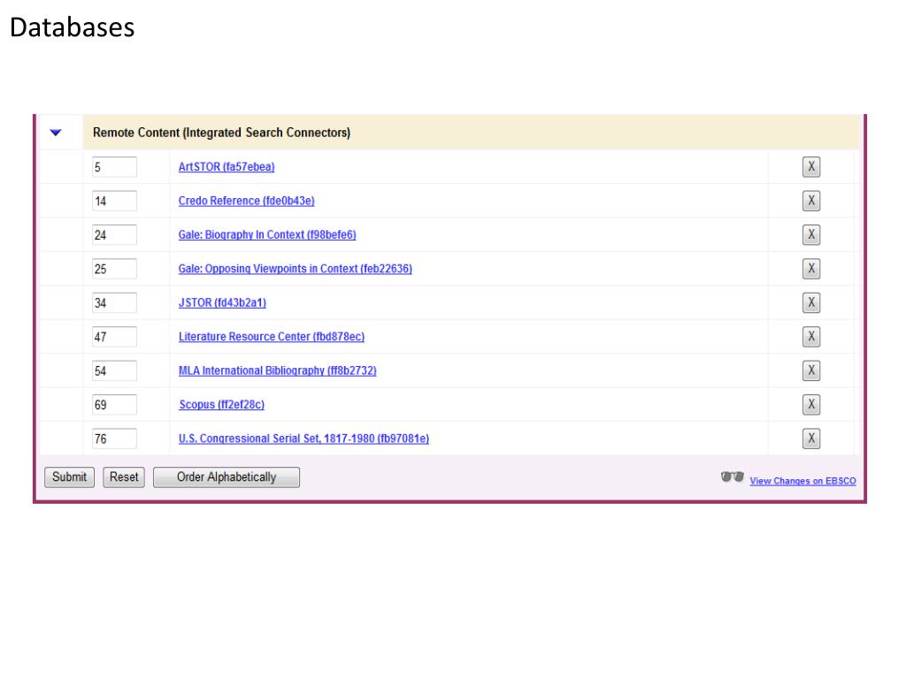Click the Remote Content (Integrated Search Connectors) heading
906x679 pixels.
click(222, 133)
